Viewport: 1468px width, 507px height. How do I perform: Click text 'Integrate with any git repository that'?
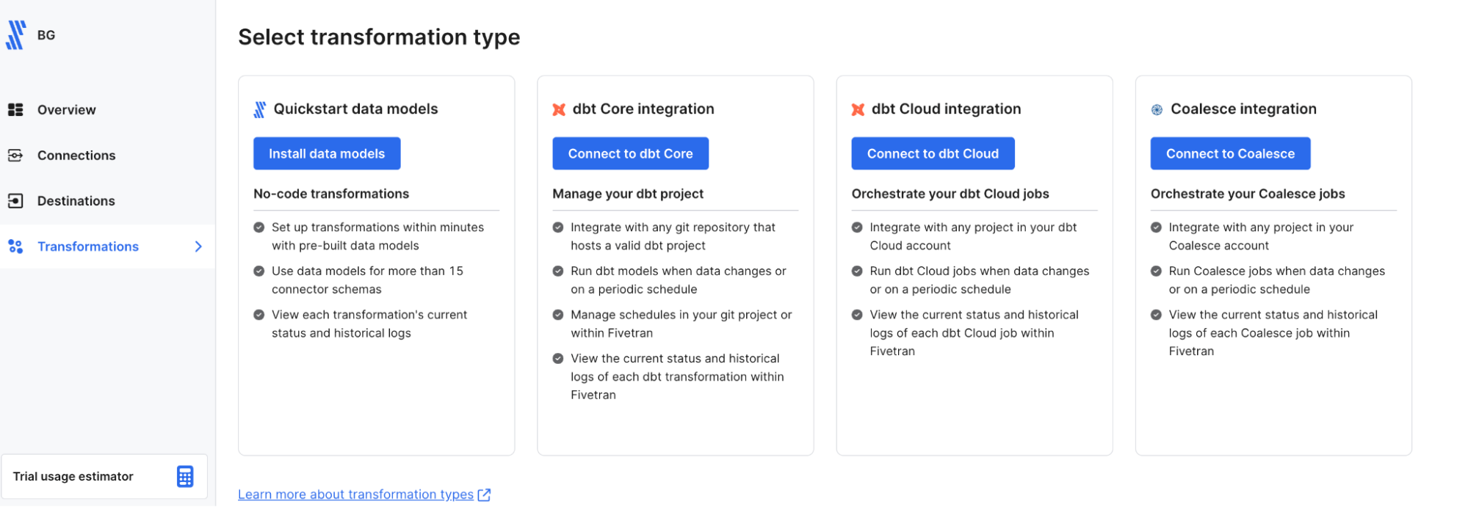(x=673, y=227)
